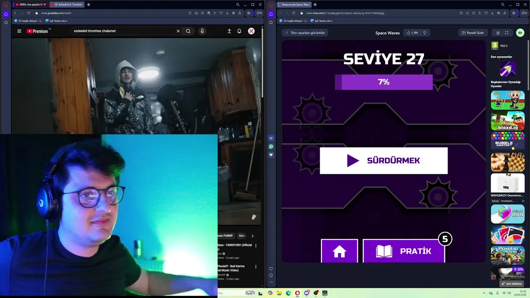Click the Windows taskbar 'Ara' search box
Screen dimensions: 530x298
[237, 293]
